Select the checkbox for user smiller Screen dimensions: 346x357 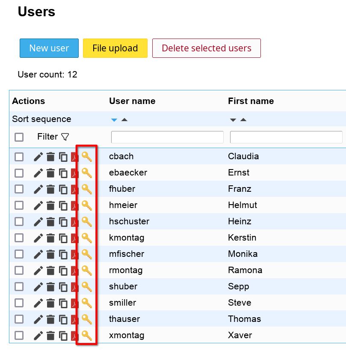click(19, 303)
